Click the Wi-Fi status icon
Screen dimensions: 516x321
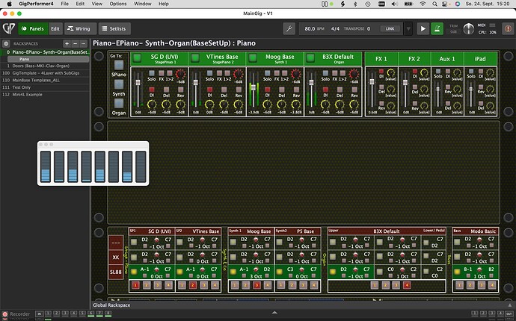point(423,4)
